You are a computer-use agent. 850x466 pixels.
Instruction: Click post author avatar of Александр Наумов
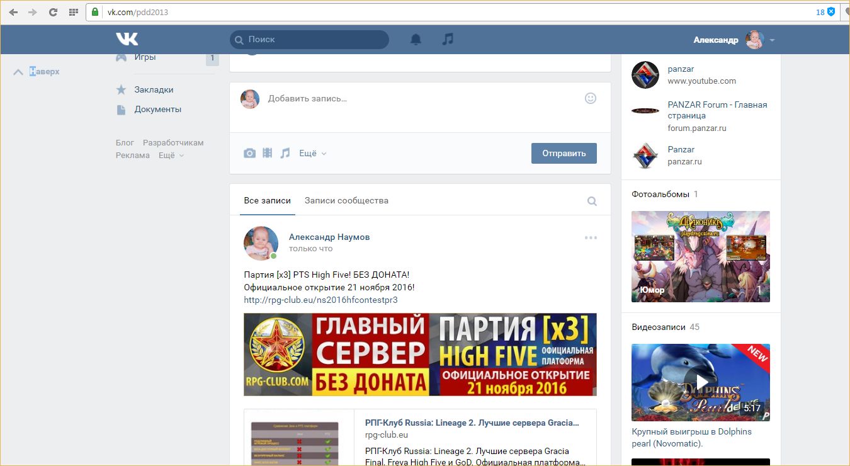pos(261,243)
